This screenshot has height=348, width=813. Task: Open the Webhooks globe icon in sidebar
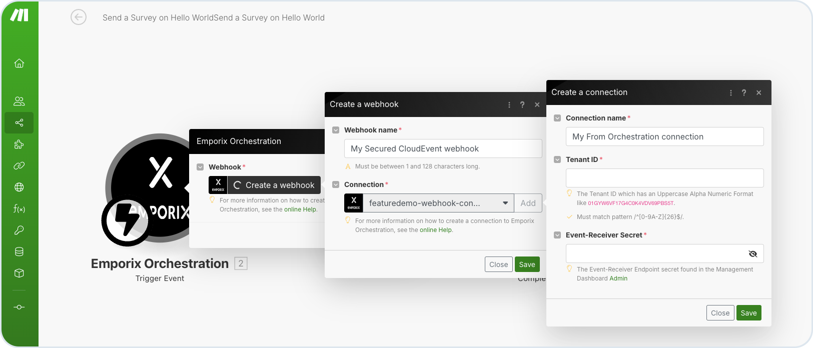19,187
